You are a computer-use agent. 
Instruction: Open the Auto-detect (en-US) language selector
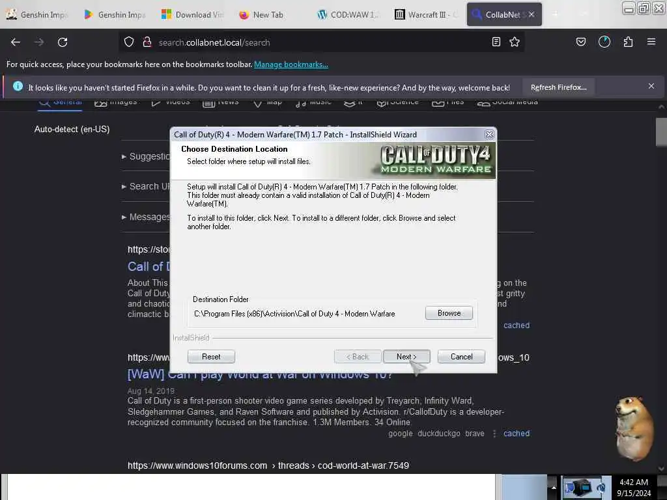click(x=72, y=130)
